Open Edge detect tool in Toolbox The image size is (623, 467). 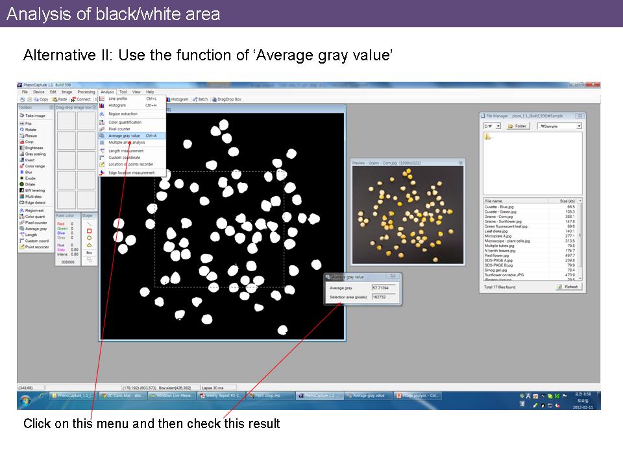click(x=34, y=202)
